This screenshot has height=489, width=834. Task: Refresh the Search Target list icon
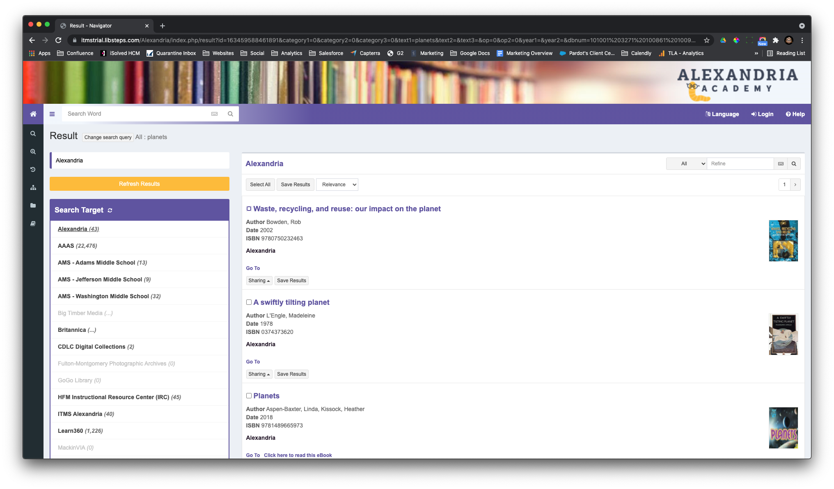point(110,210)
